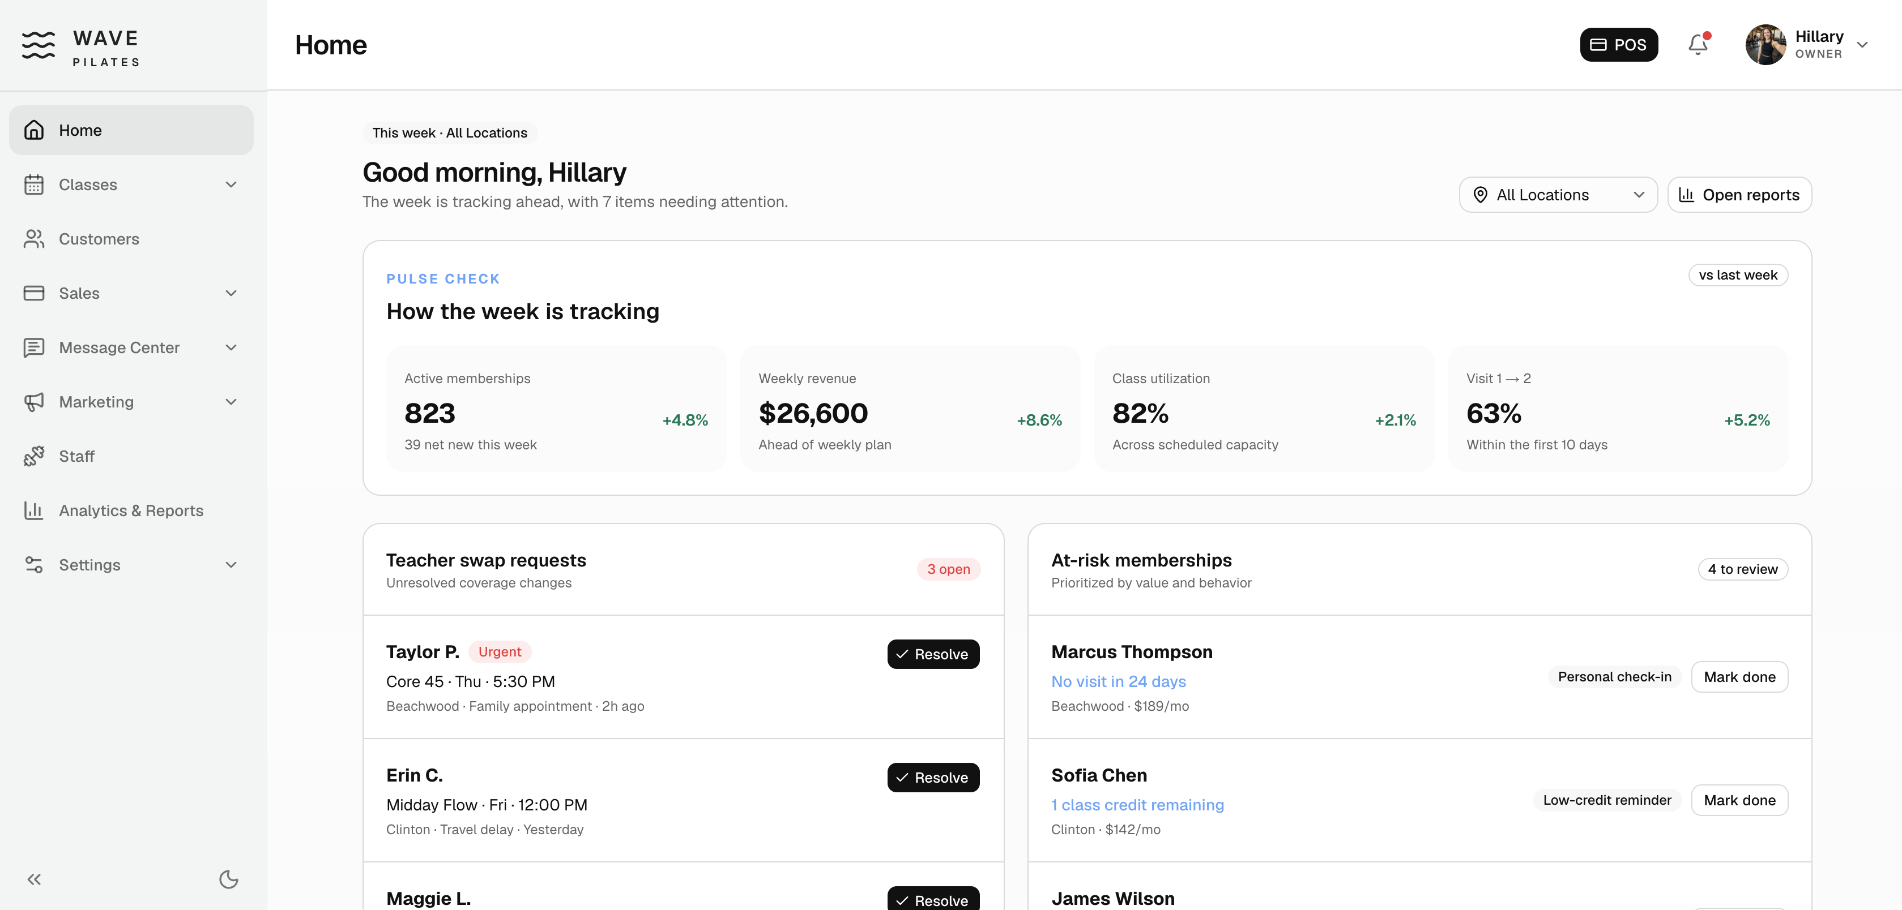Click the Customers people icon
1902x910 pixels.
coord(34,239)
